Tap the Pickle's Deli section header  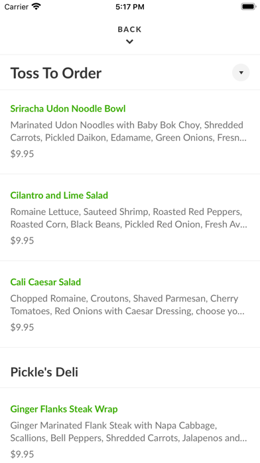tap(44, 372)
